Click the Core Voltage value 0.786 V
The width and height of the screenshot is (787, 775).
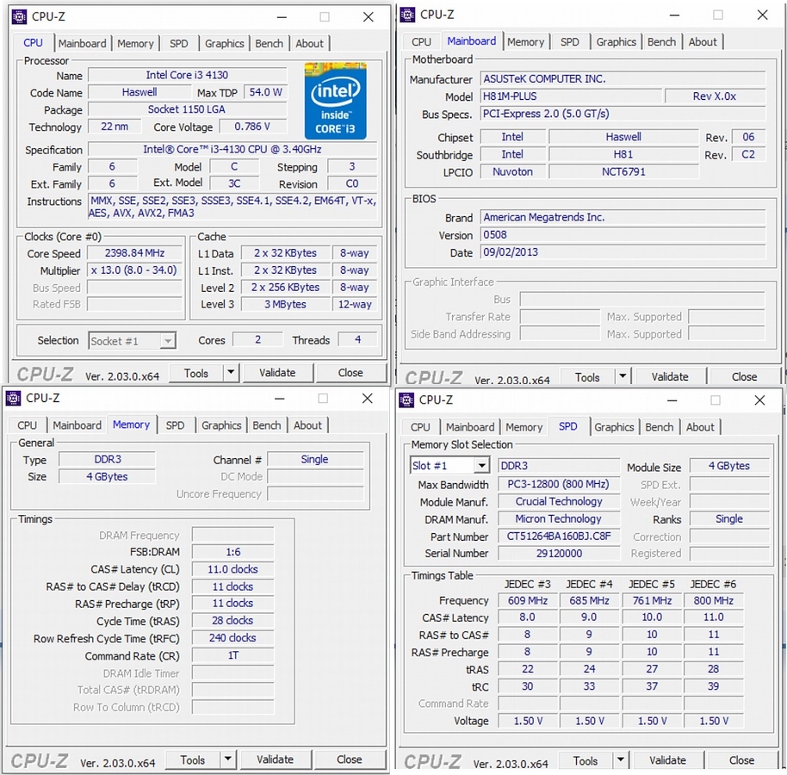(x=252, y=127)
